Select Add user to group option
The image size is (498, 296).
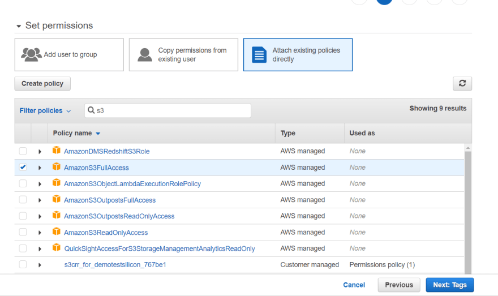[69, 55]
